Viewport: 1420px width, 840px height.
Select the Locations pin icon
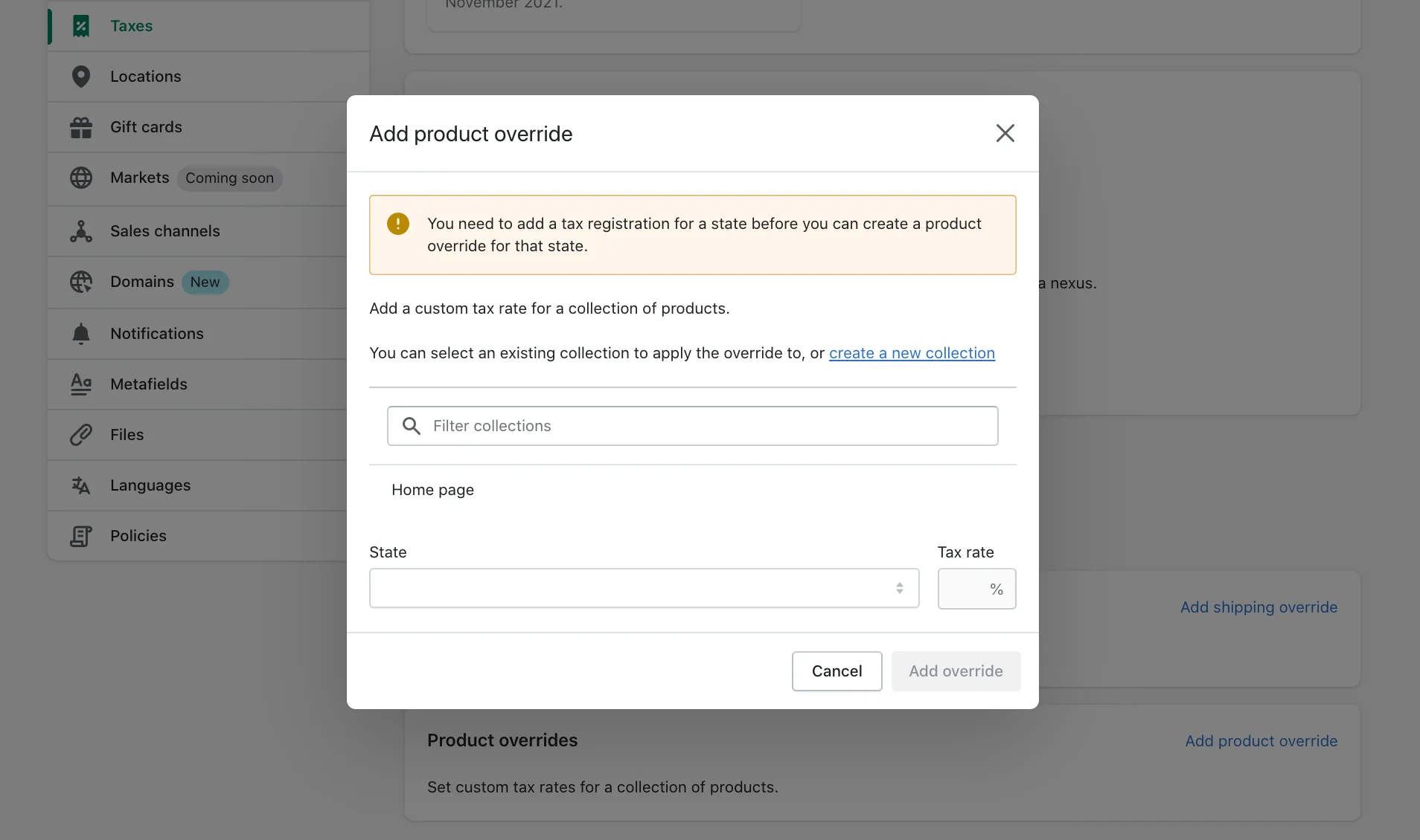tap(82, 76)
